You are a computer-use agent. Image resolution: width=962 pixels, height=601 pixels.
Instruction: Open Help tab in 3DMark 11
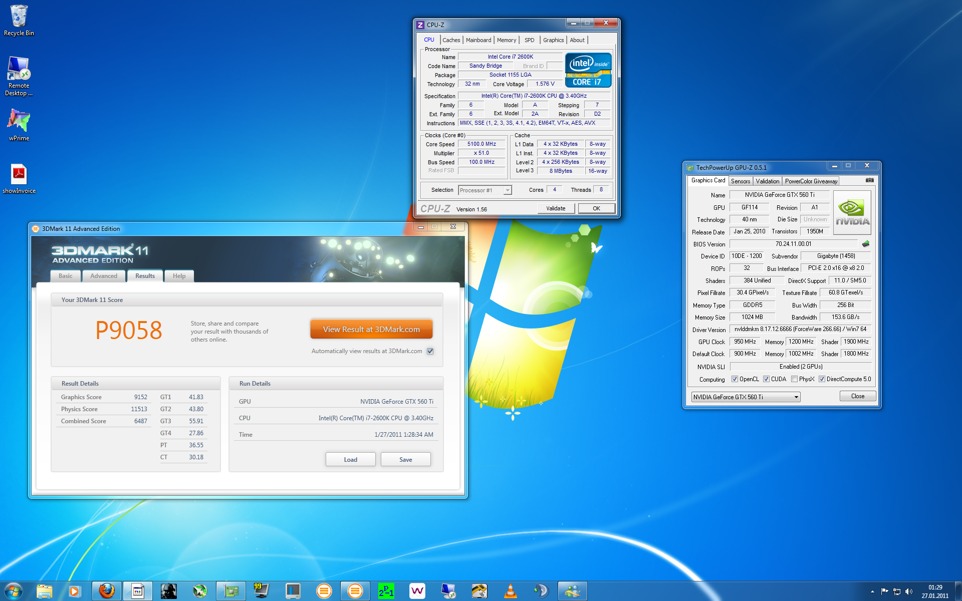click(x=179, y=276)
